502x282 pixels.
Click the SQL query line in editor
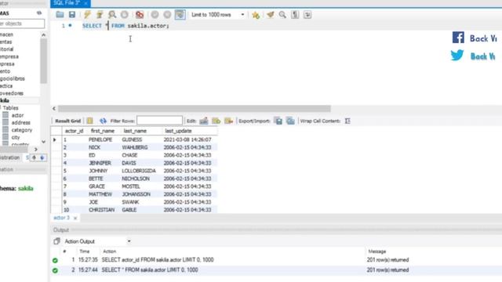125,26
